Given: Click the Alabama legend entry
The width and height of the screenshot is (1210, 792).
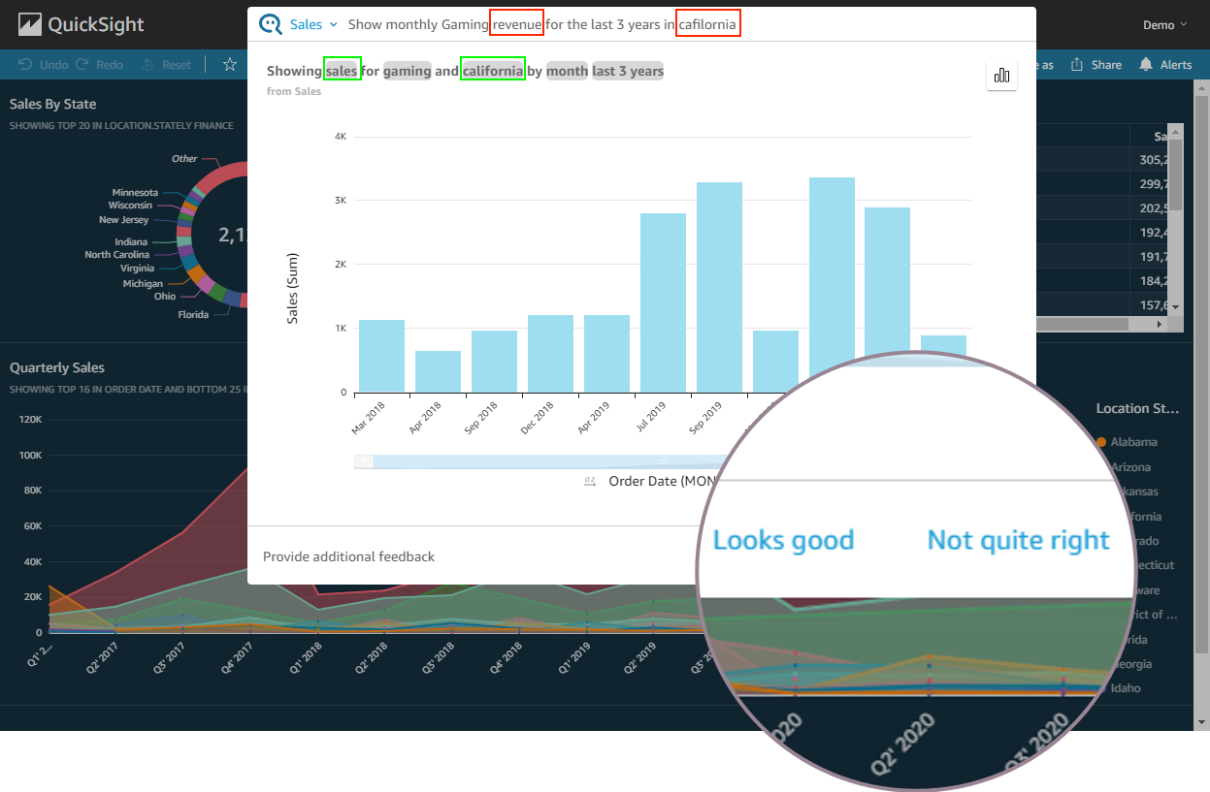Looking at the screenshot, I should [1128, 442].
